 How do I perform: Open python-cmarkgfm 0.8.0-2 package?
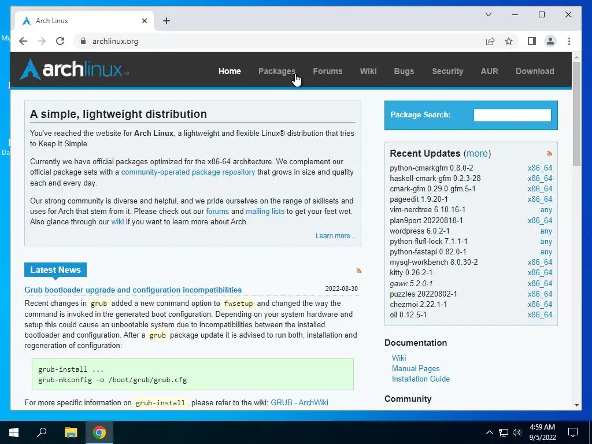click(431, 168)
